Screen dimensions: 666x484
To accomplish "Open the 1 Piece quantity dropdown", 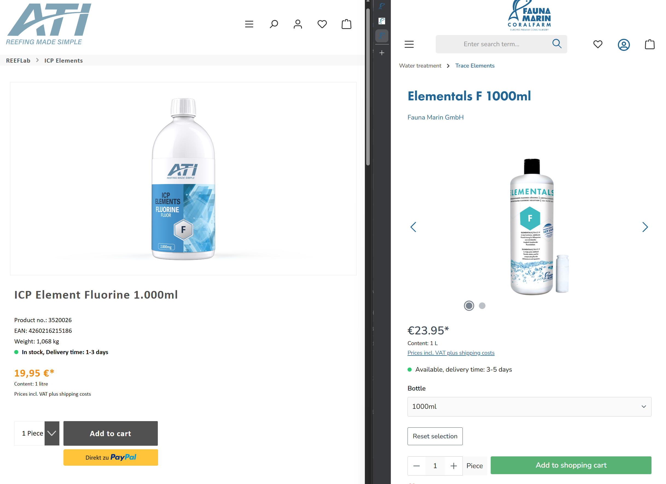I will click(x=52, y=433).
